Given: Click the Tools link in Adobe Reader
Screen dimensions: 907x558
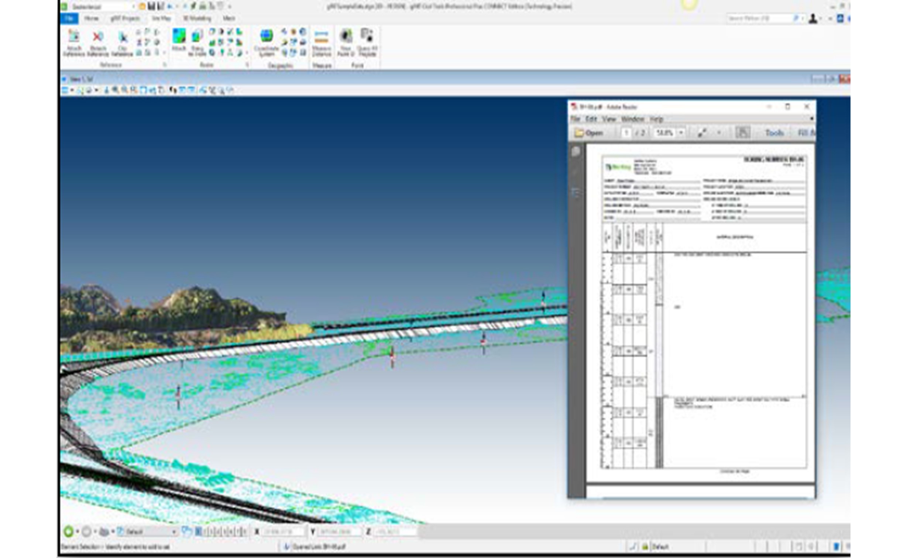Looking at the screenshot, I should (x=774, y=132).
